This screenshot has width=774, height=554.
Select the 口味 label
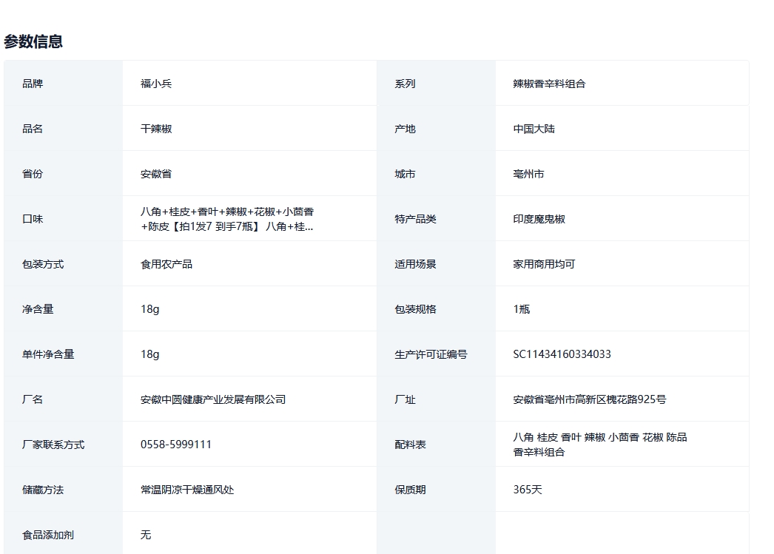point(33,219)
